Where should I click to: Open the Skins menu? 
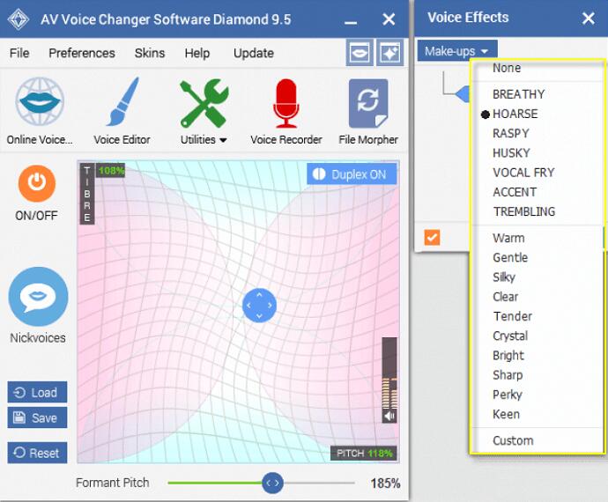(x=150, y=53)
